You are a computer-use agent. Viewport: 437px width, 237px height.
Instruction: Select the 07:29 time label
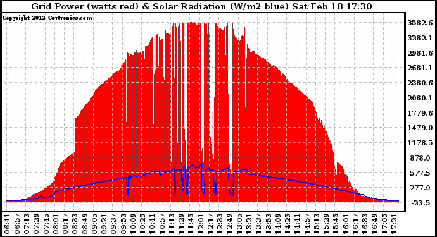tap(36, 223)
